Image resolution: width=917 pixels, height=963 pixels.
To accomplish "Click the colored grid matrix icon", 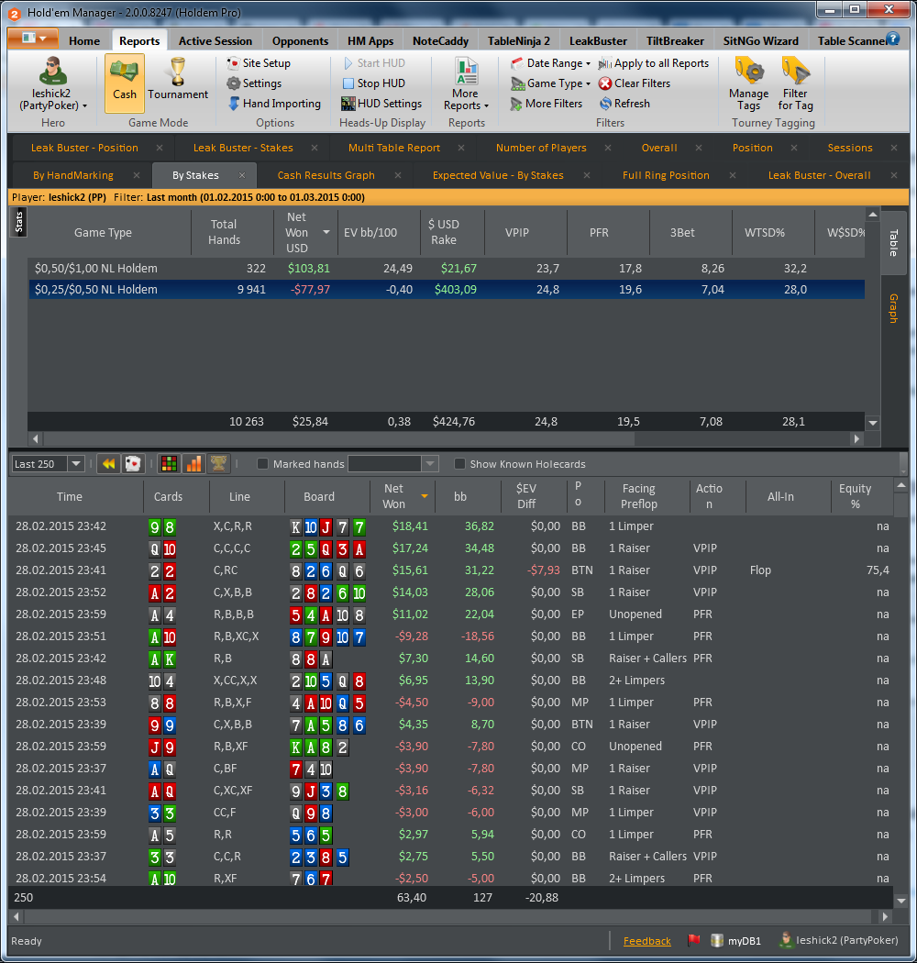I will pos(169,464).
